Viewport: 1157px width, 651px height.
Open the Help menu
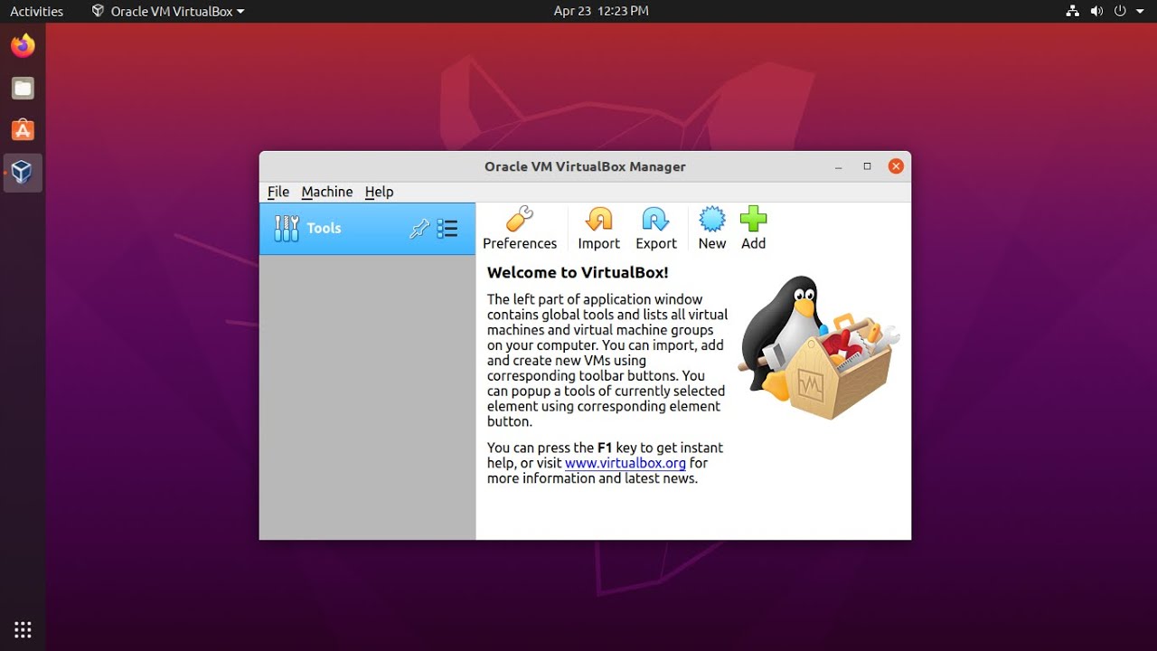379,192
